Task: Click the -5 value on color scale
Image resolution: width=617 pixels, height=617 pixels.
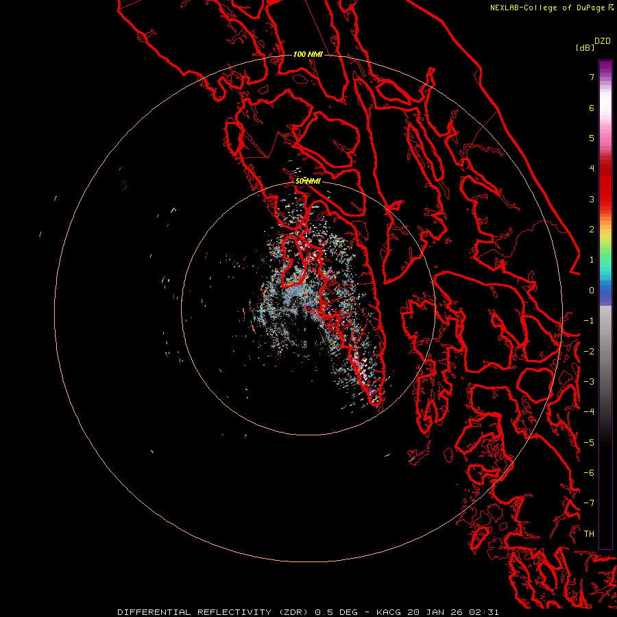Action: pyautogui.click(x=589, y=442)
